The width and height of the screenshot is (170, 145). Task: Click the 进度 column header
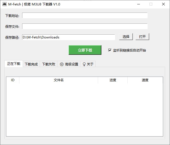click(113, 80)
